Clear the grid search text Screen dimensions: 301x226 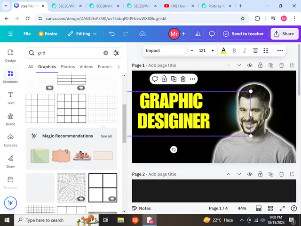(105, 53)
